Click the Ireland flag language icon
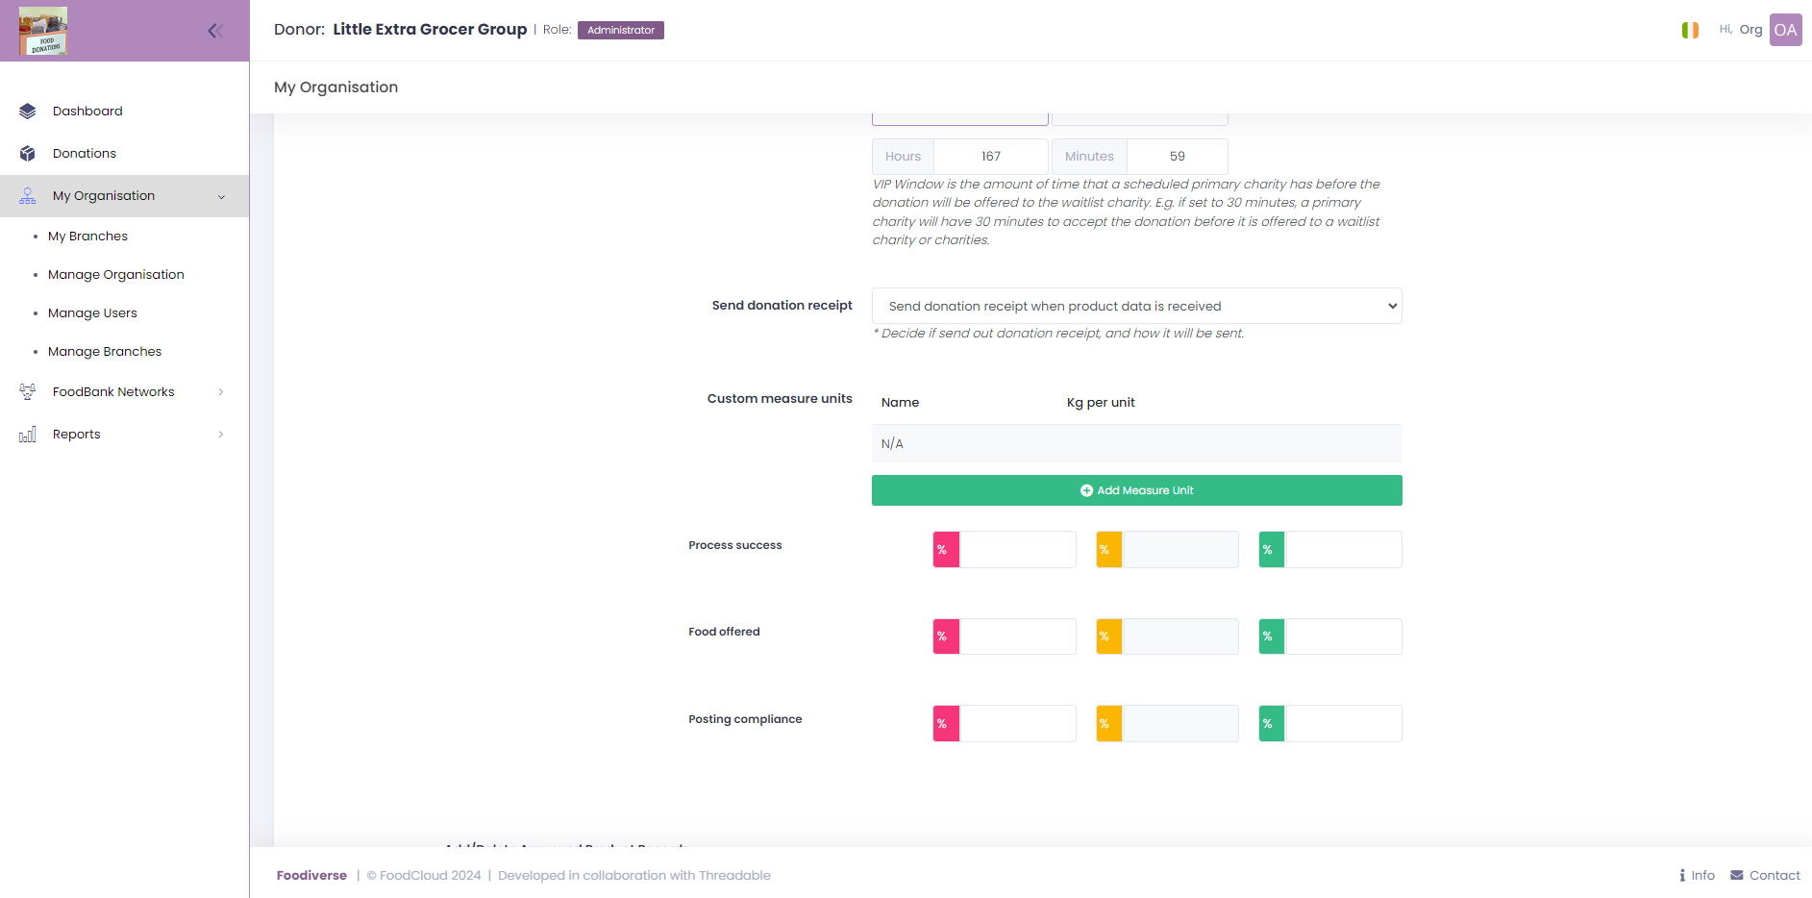1812x898 pixels. (x=1690, y=30)
